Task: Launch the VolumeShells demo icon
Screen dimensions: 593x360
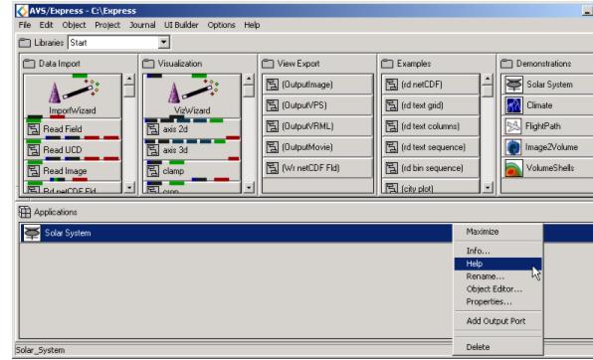Action: [x=514, y=168]
